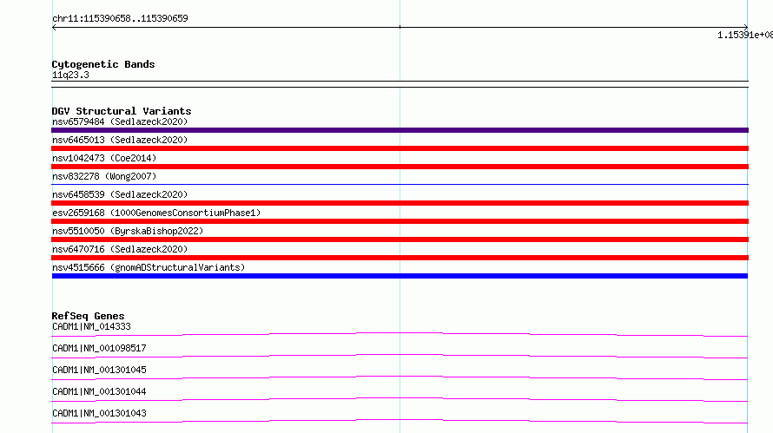This screenshot has height=433, width=773.
Task: Click the 11q23.3 band label
Action: click(x=70, y=75)
